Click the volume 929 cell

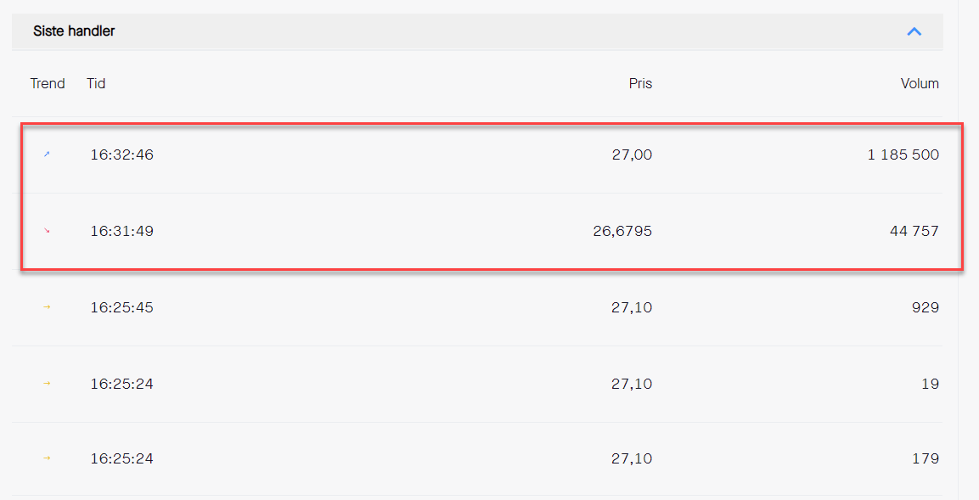coord(926,308)
